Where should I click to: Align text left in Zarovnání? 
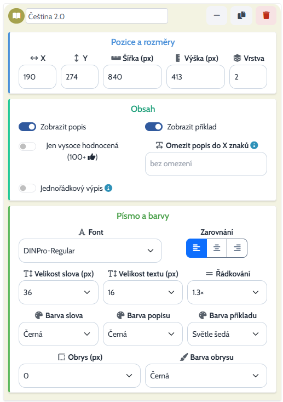pyautogui.click(x=197, y=248)
